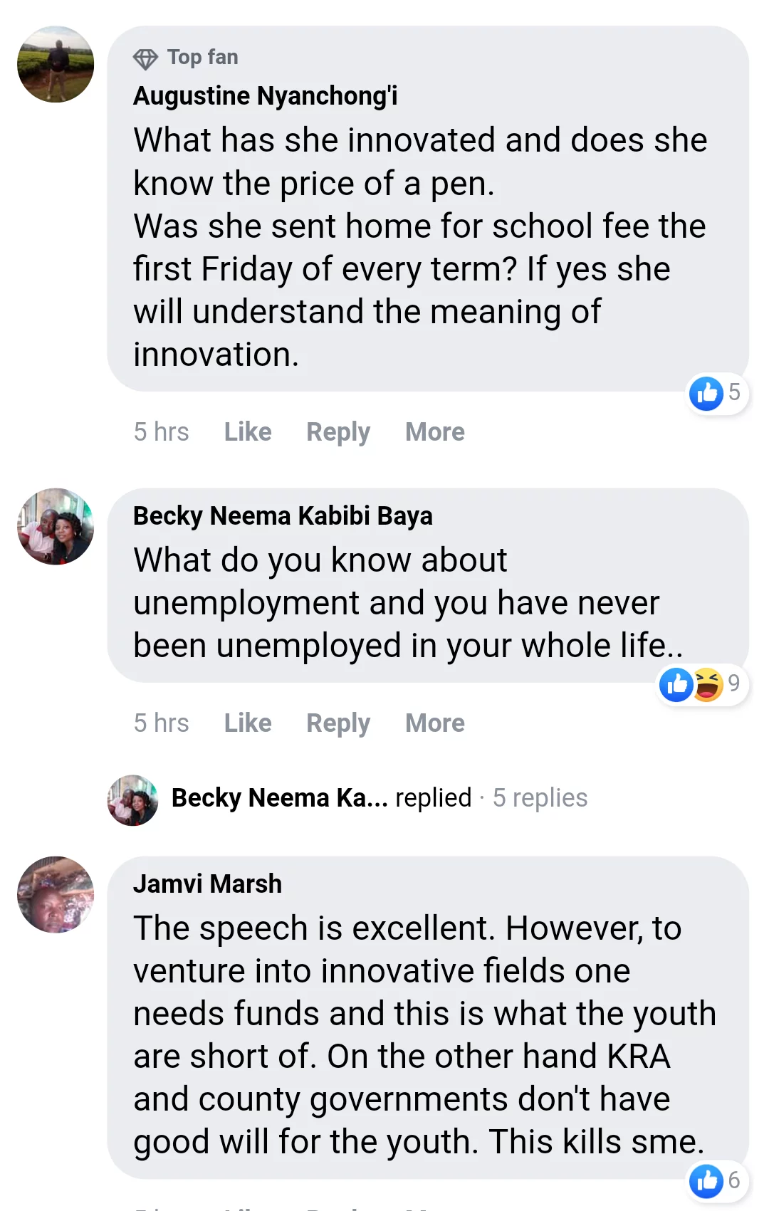This screenshot has width=769, height=1211.
Task: Open Becky Neema Kabibi Baya's avatar
Action: pyautogui.click(x=56, y=527)
